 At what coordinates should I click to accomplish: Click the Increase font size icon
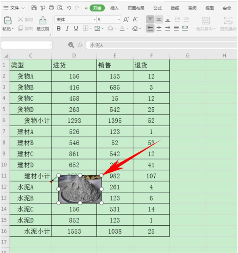[x=126, y=19]
